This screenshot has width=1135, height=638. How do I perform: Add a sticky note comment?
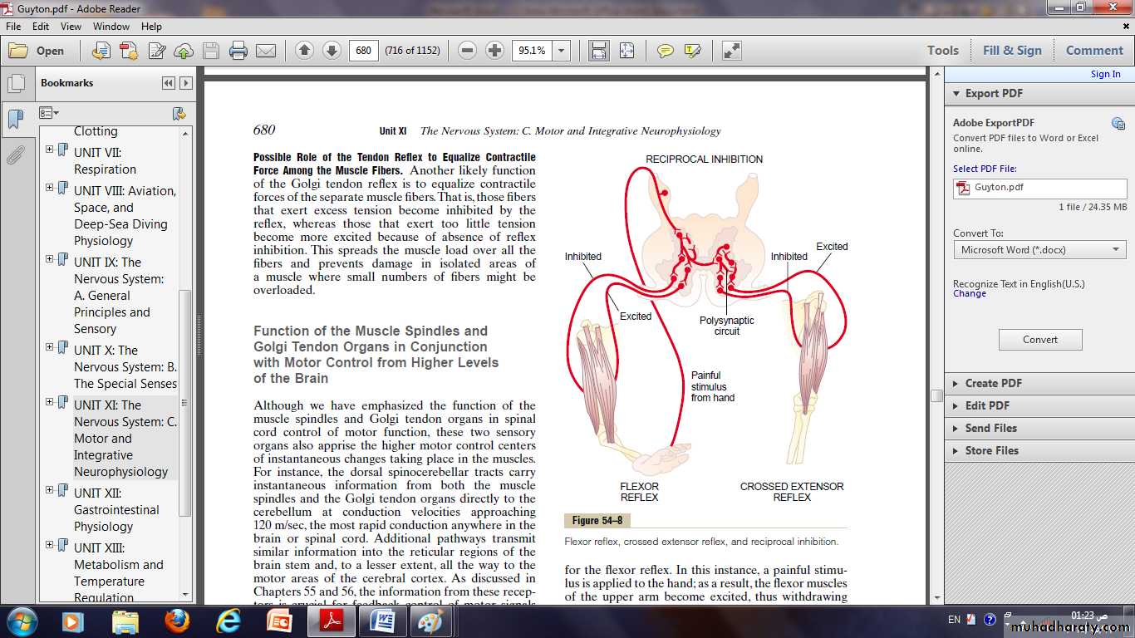pos(665,51)
